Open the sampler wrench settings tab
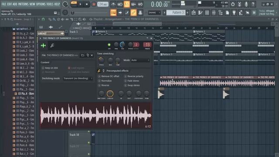279x157 pixels. 52,45
